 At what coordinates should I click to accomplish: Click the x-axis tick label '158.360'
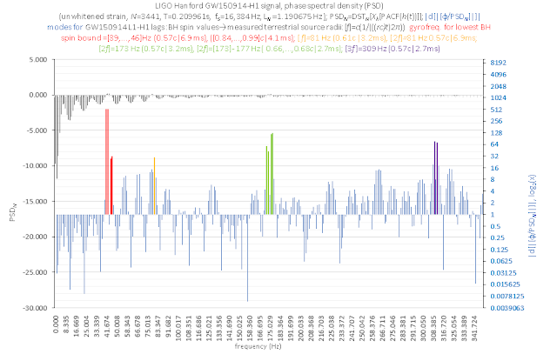tap(250, 327)
